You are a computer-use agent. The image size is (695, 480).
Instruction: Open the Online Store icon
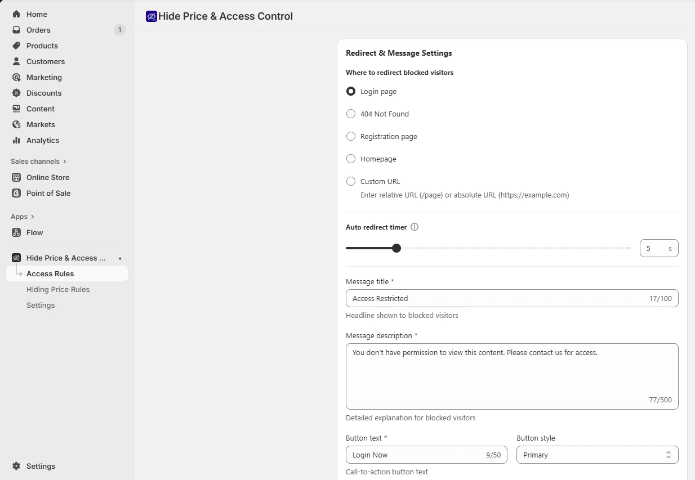16,177
